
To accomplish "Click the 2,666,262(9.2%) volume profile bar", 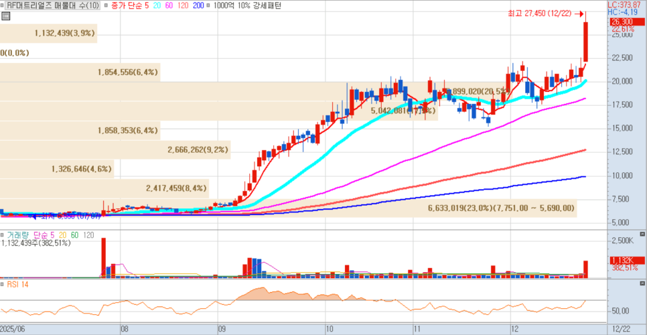I will 115,150.
